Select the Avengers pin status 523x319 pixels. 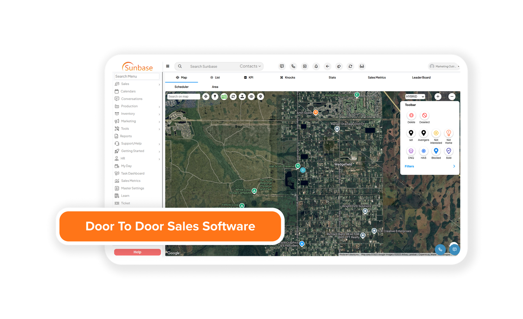pyautogui.click(x=424, y=133)
